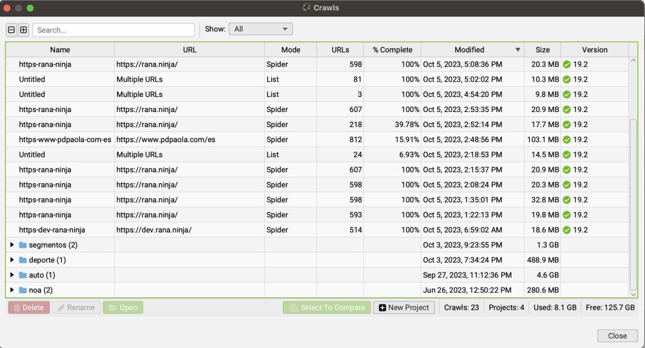Click the deporte folder icon
The width and height of the screenshot is (645, 348).
23,260
